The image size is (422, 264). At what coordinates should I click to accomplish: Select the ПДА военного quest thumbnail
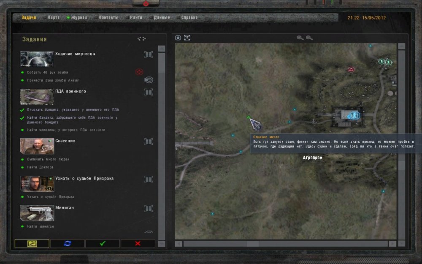pyautogui.click(x=37, y=96)
